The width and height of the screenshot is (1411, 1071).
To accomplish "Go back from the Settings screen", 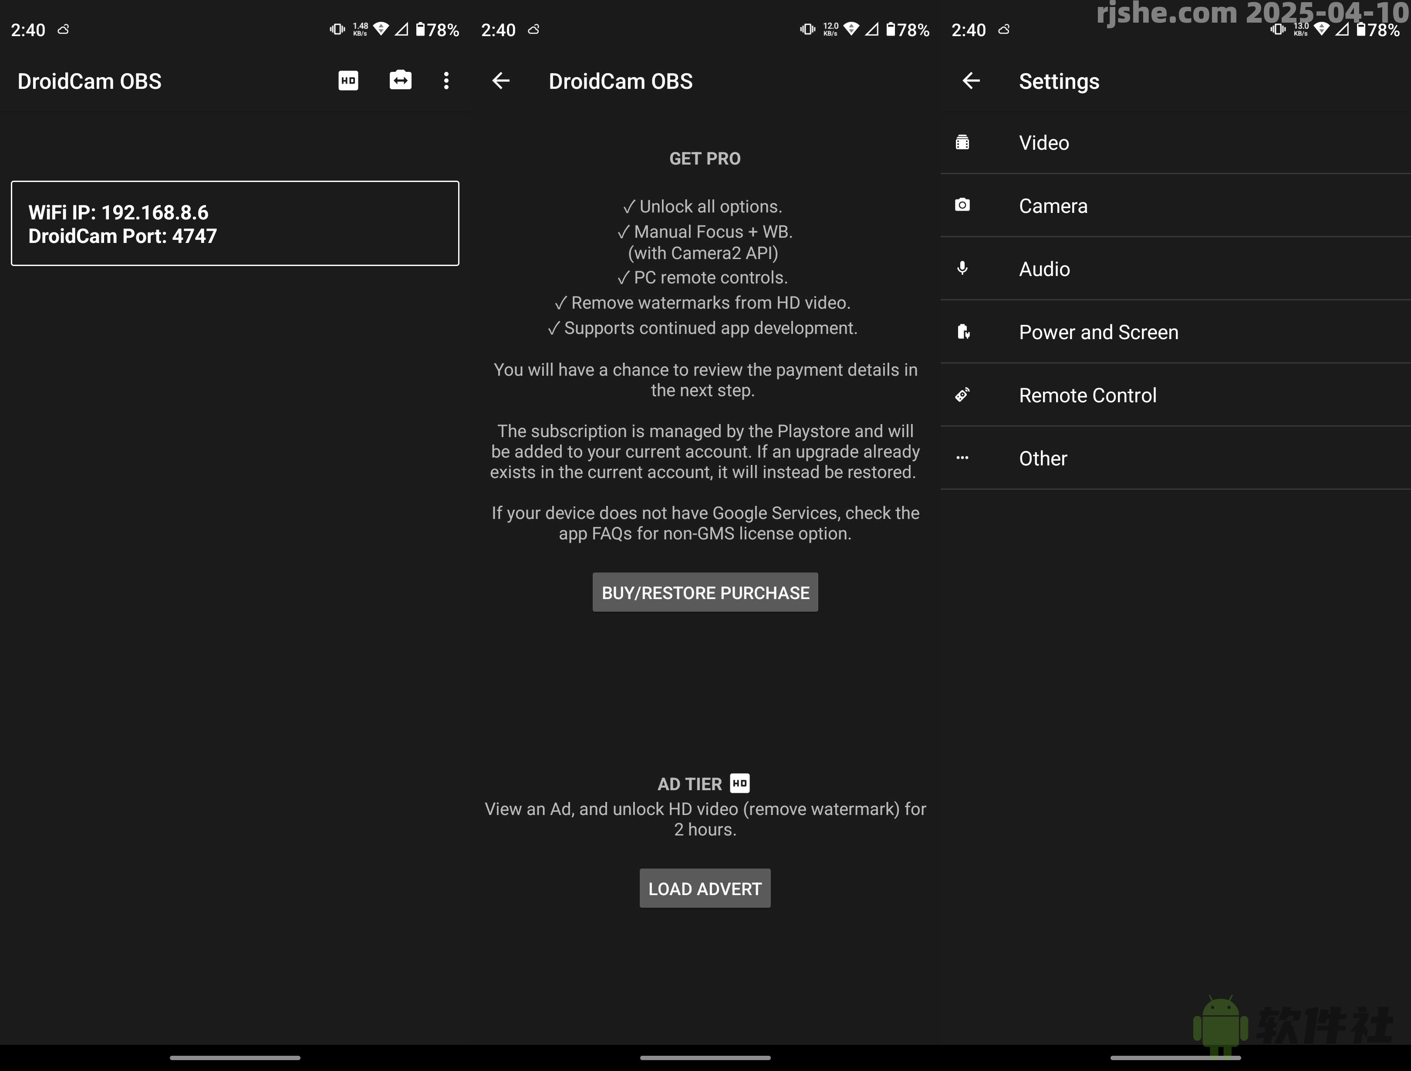I will [971, 81].
